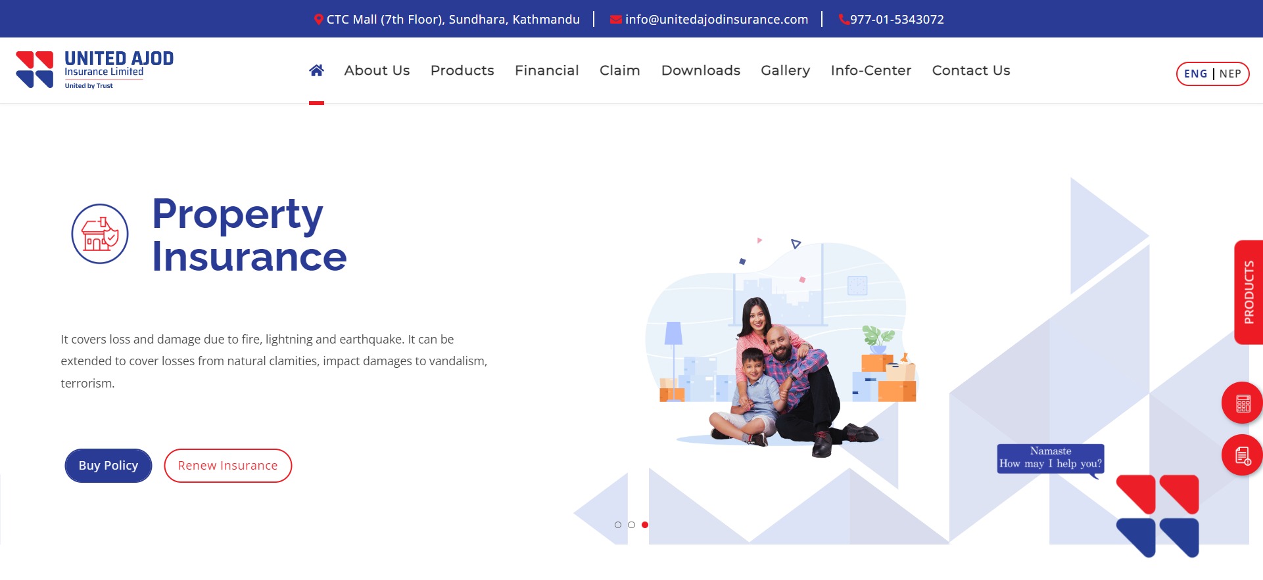
Task: Select the second carousel slide dot
Action: coord(631,525)
